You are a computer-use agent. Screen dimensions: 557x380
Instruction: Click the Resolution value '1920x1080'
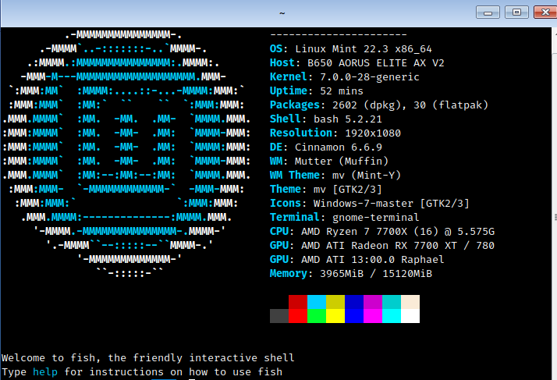click(373, 133)
